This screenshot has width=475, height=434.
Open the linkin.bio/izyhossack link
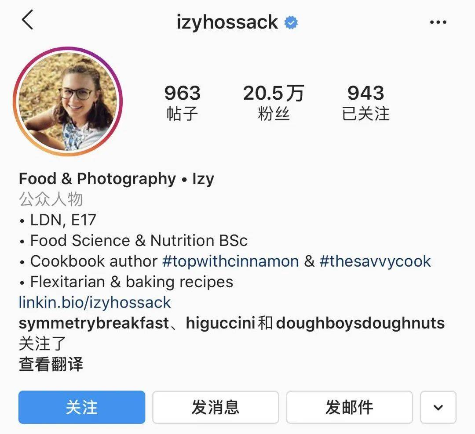pyautogui.click(x=95, y=302)
